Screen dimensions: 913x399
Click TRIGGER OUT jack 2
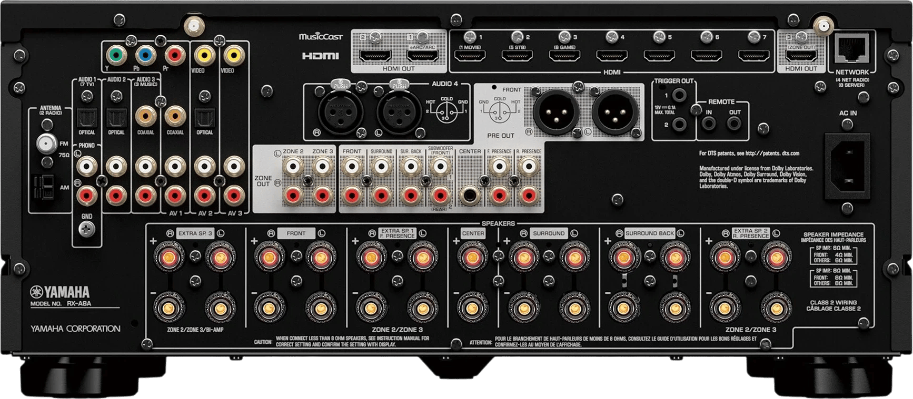679,125
